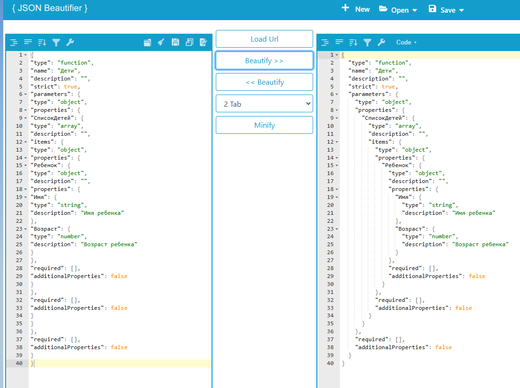Click "function" value in left editor line 2

[73, 63]
